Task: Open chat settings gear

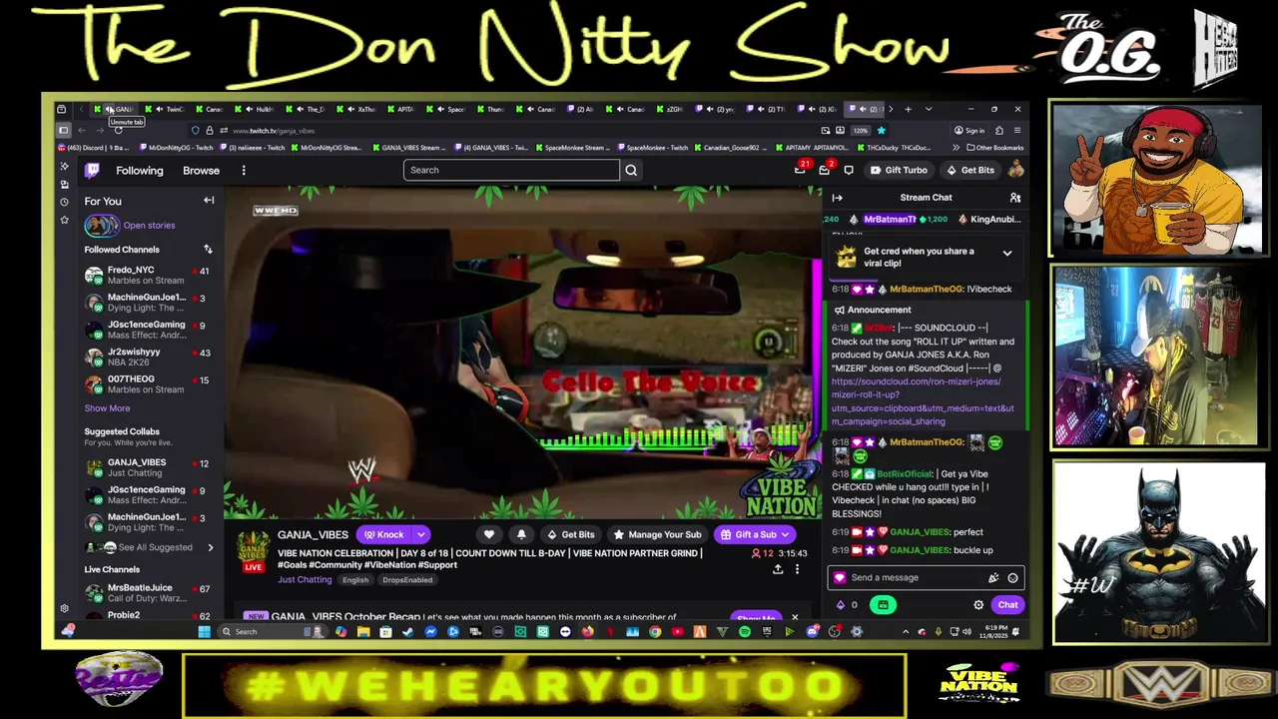Action: pyautogui.click(x=978, y=605)
